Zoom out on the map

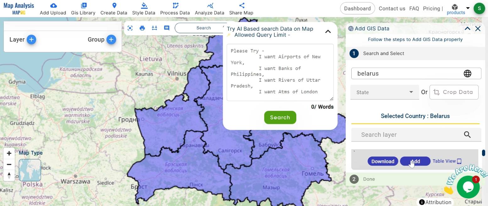9,164
